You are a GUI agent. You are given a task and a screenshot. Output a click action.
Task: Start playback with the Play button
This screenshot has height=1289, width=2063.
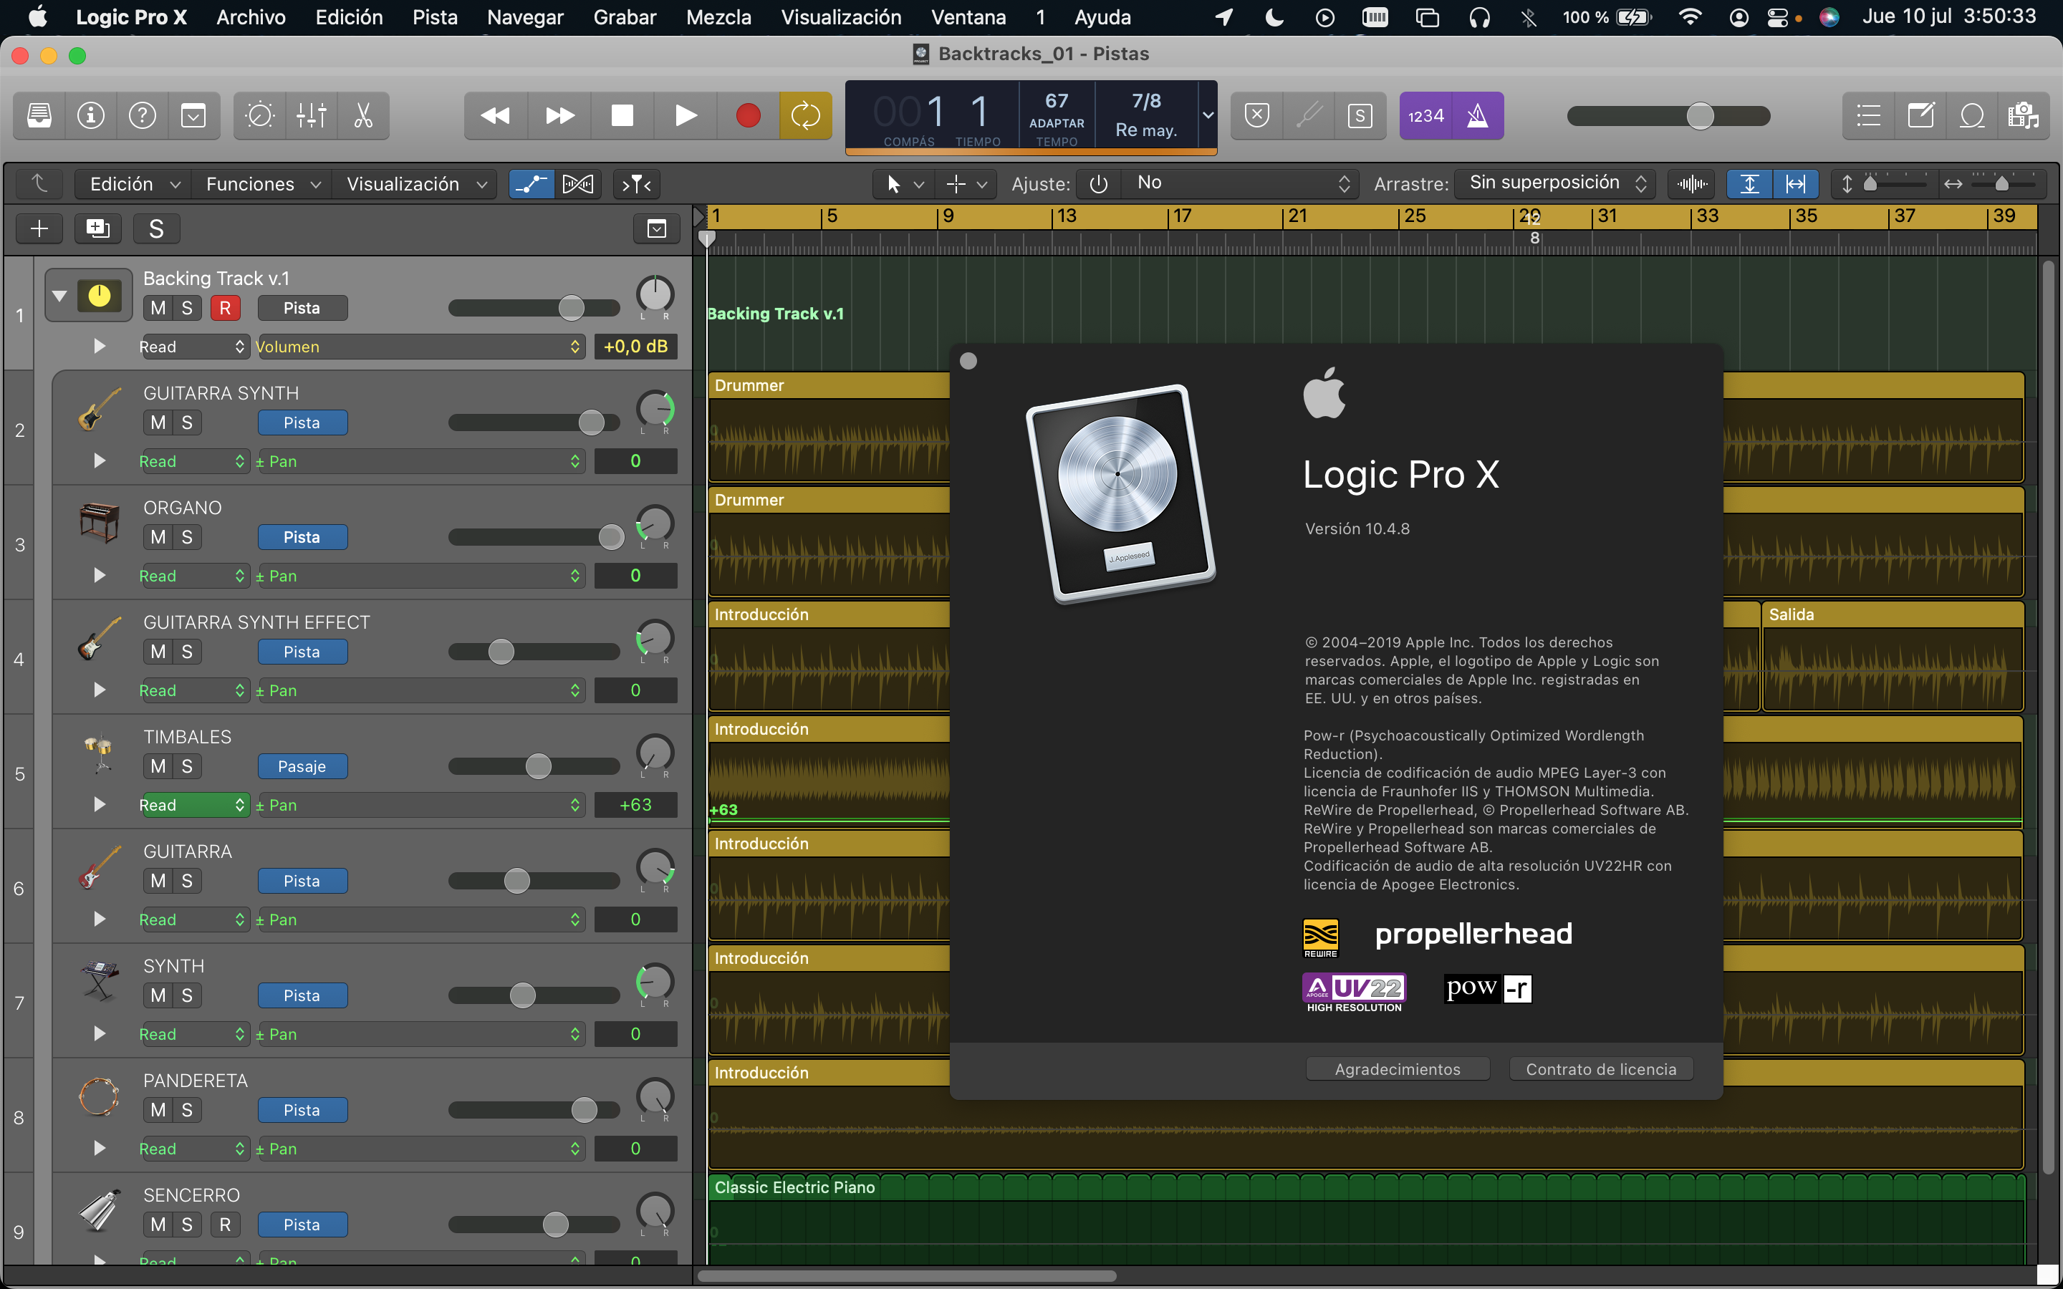[x=686, y=115]
